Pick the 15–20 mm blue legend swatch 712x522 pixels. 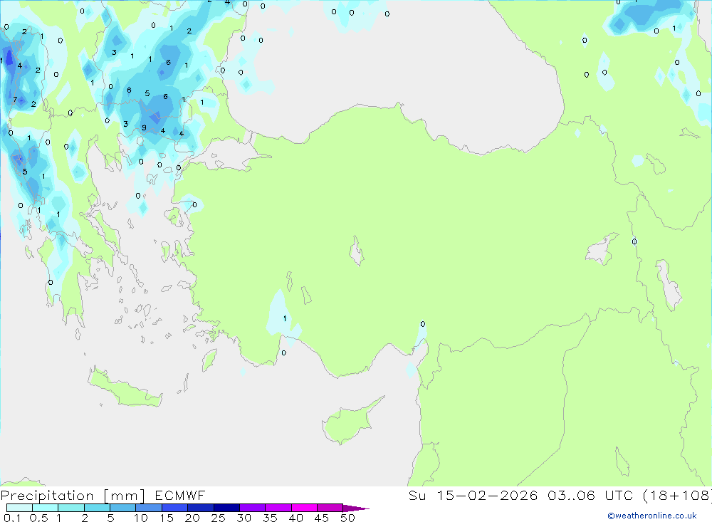pyautogui.click(x=175, y=508)
